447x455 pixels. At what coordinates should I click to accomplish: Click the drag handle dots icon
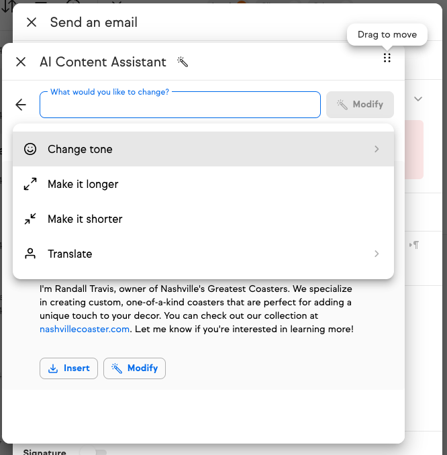(x=387, y=58)
